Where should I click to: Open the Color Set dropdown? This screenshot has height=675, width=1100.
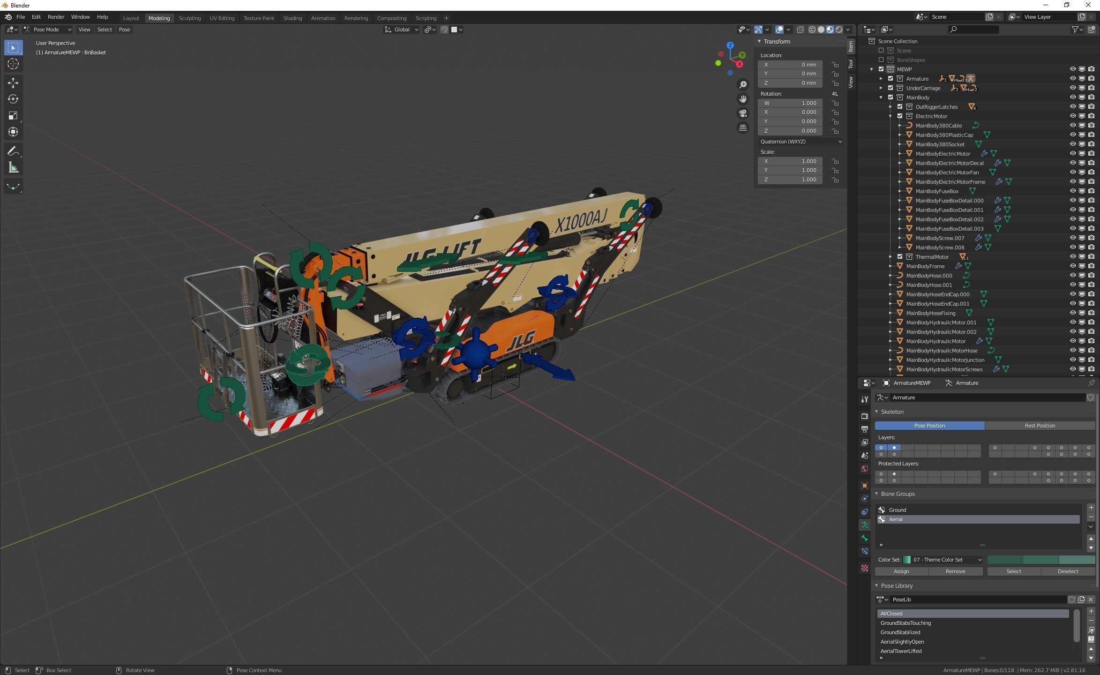click(943, 560)
